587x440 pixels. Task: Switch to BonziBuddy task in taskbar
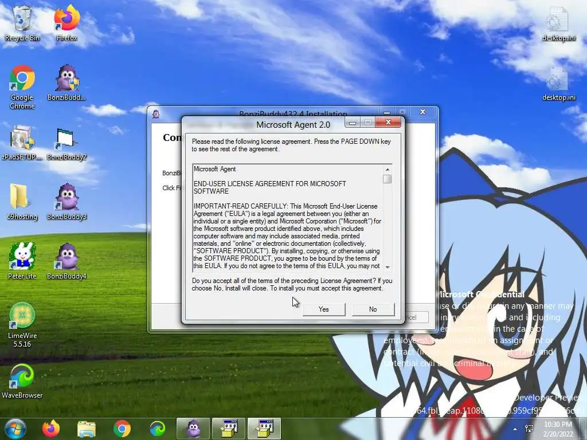[x=193, y=429]
